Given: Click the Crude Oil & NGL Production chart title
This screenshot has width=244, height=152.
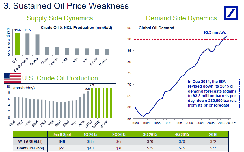Looking at the screenshot, I should point(77,28).
